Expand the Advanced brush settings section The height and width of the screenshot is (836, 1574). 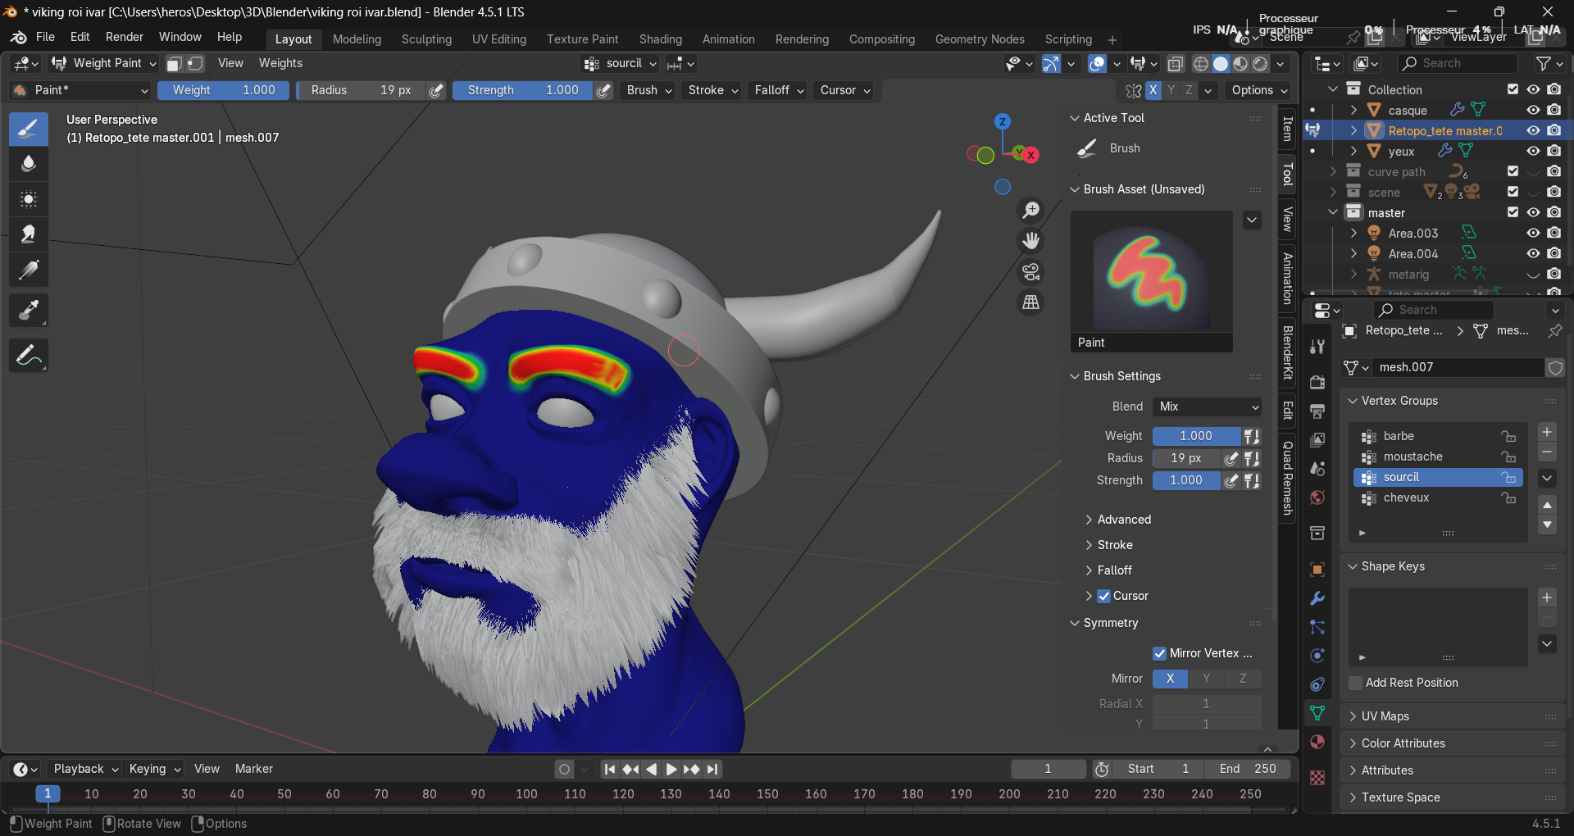(1123, 520)
